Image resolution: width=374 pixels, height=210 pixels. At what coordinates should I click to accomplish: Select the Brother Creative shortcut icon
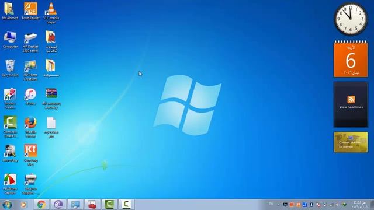click(x=10, y=99)
